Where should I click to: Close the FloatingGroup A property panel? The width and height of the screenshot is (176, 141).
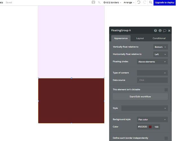(169, 30)
